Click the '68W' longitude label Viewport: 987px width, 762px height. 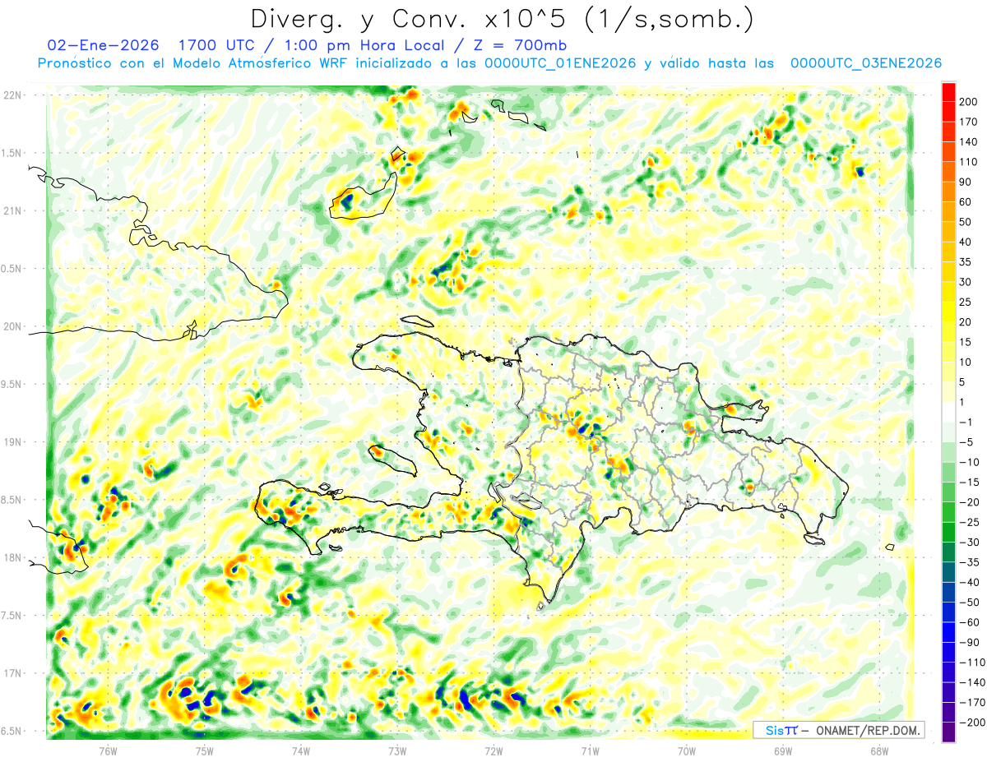879,750
